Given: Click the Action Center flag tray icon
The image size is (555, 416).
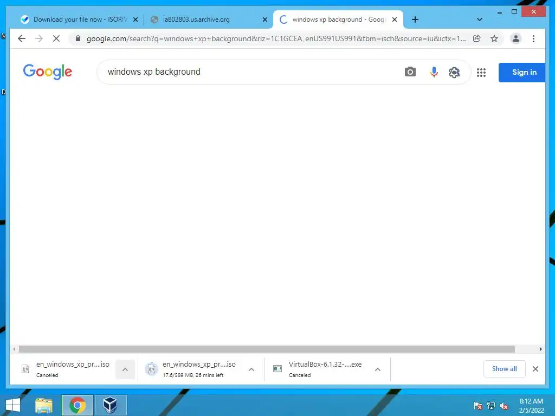Looking at the screenshot, I should [x=477, y=405].
